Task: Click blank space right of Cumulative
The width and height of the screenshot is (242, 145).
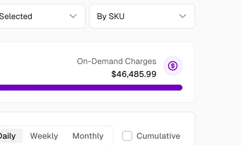Action: tap(188, 136)
